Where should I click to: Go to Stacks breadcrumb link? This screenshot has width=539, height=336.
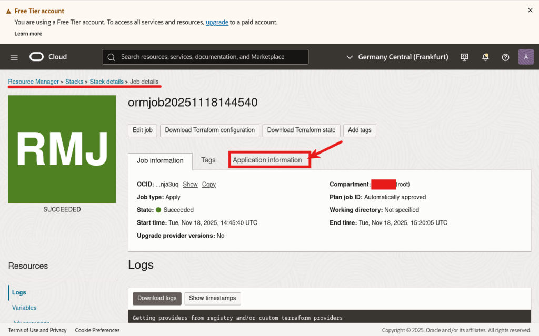[74, 82]
